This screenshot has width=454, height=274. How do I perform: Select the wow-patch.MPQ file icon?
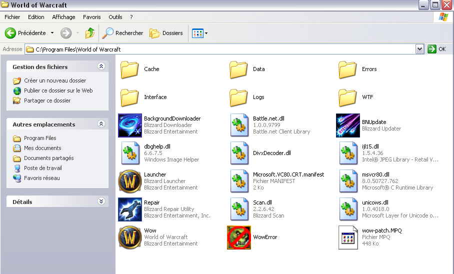[x=348, y=237]
